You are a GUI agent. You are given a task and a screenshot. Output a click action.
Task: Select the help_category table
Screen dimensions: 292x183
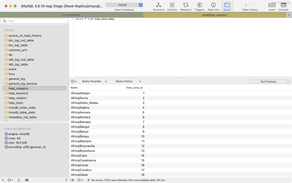point(35,88)
